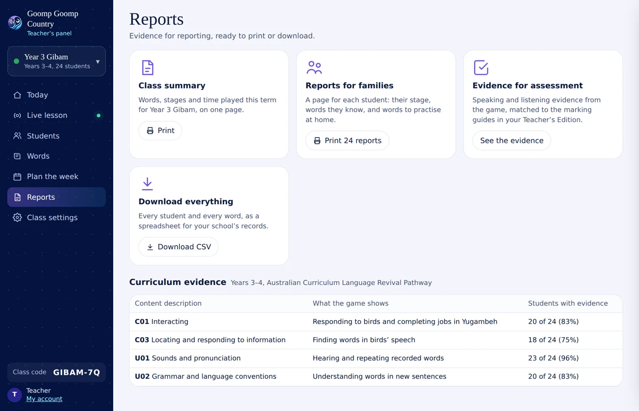Open the Live lesson section
Viewport: 639px width, 411px height.
[x=57, y=116]
